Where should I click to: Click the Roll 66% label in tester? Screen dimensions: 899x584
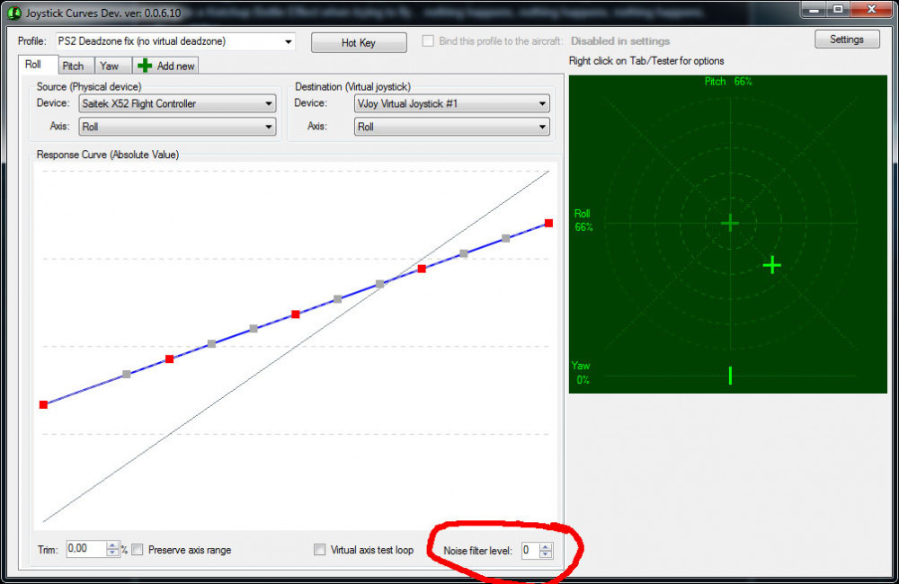point(583,220)
